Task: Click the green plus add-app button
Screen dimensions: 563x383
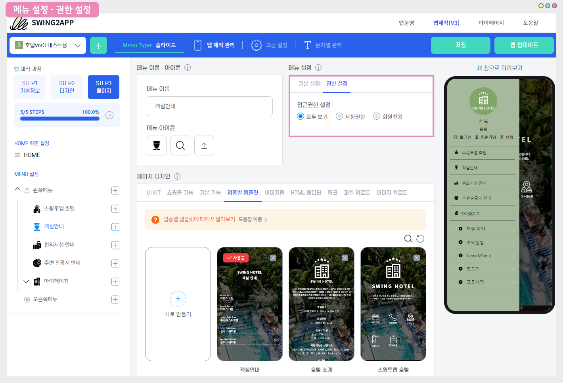Action: (x=98, y=46)
